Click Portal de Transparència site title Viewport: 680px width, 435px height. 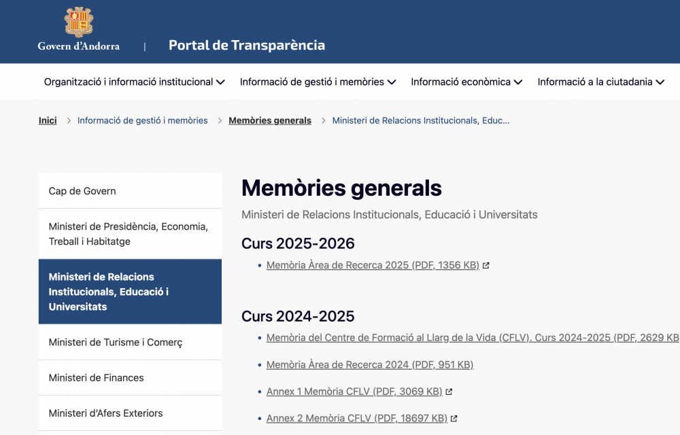coord(246,46)
